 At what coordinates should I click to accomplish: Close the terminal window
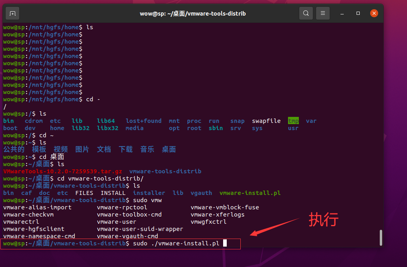tap(374, 13)
